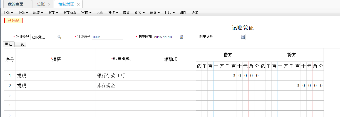Click row 2 摘要 cell 提现

56,86
